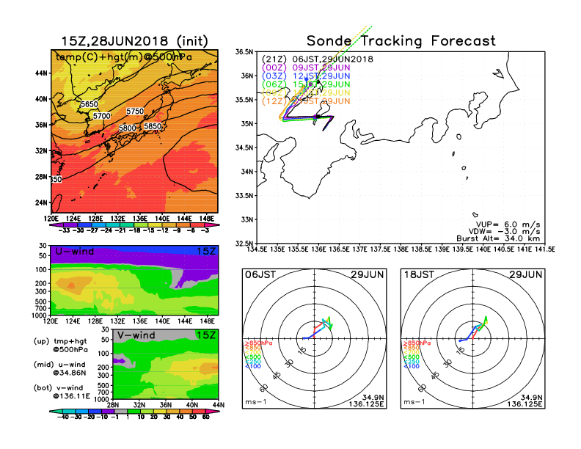Click the 5750 contour label

point(135,111)
